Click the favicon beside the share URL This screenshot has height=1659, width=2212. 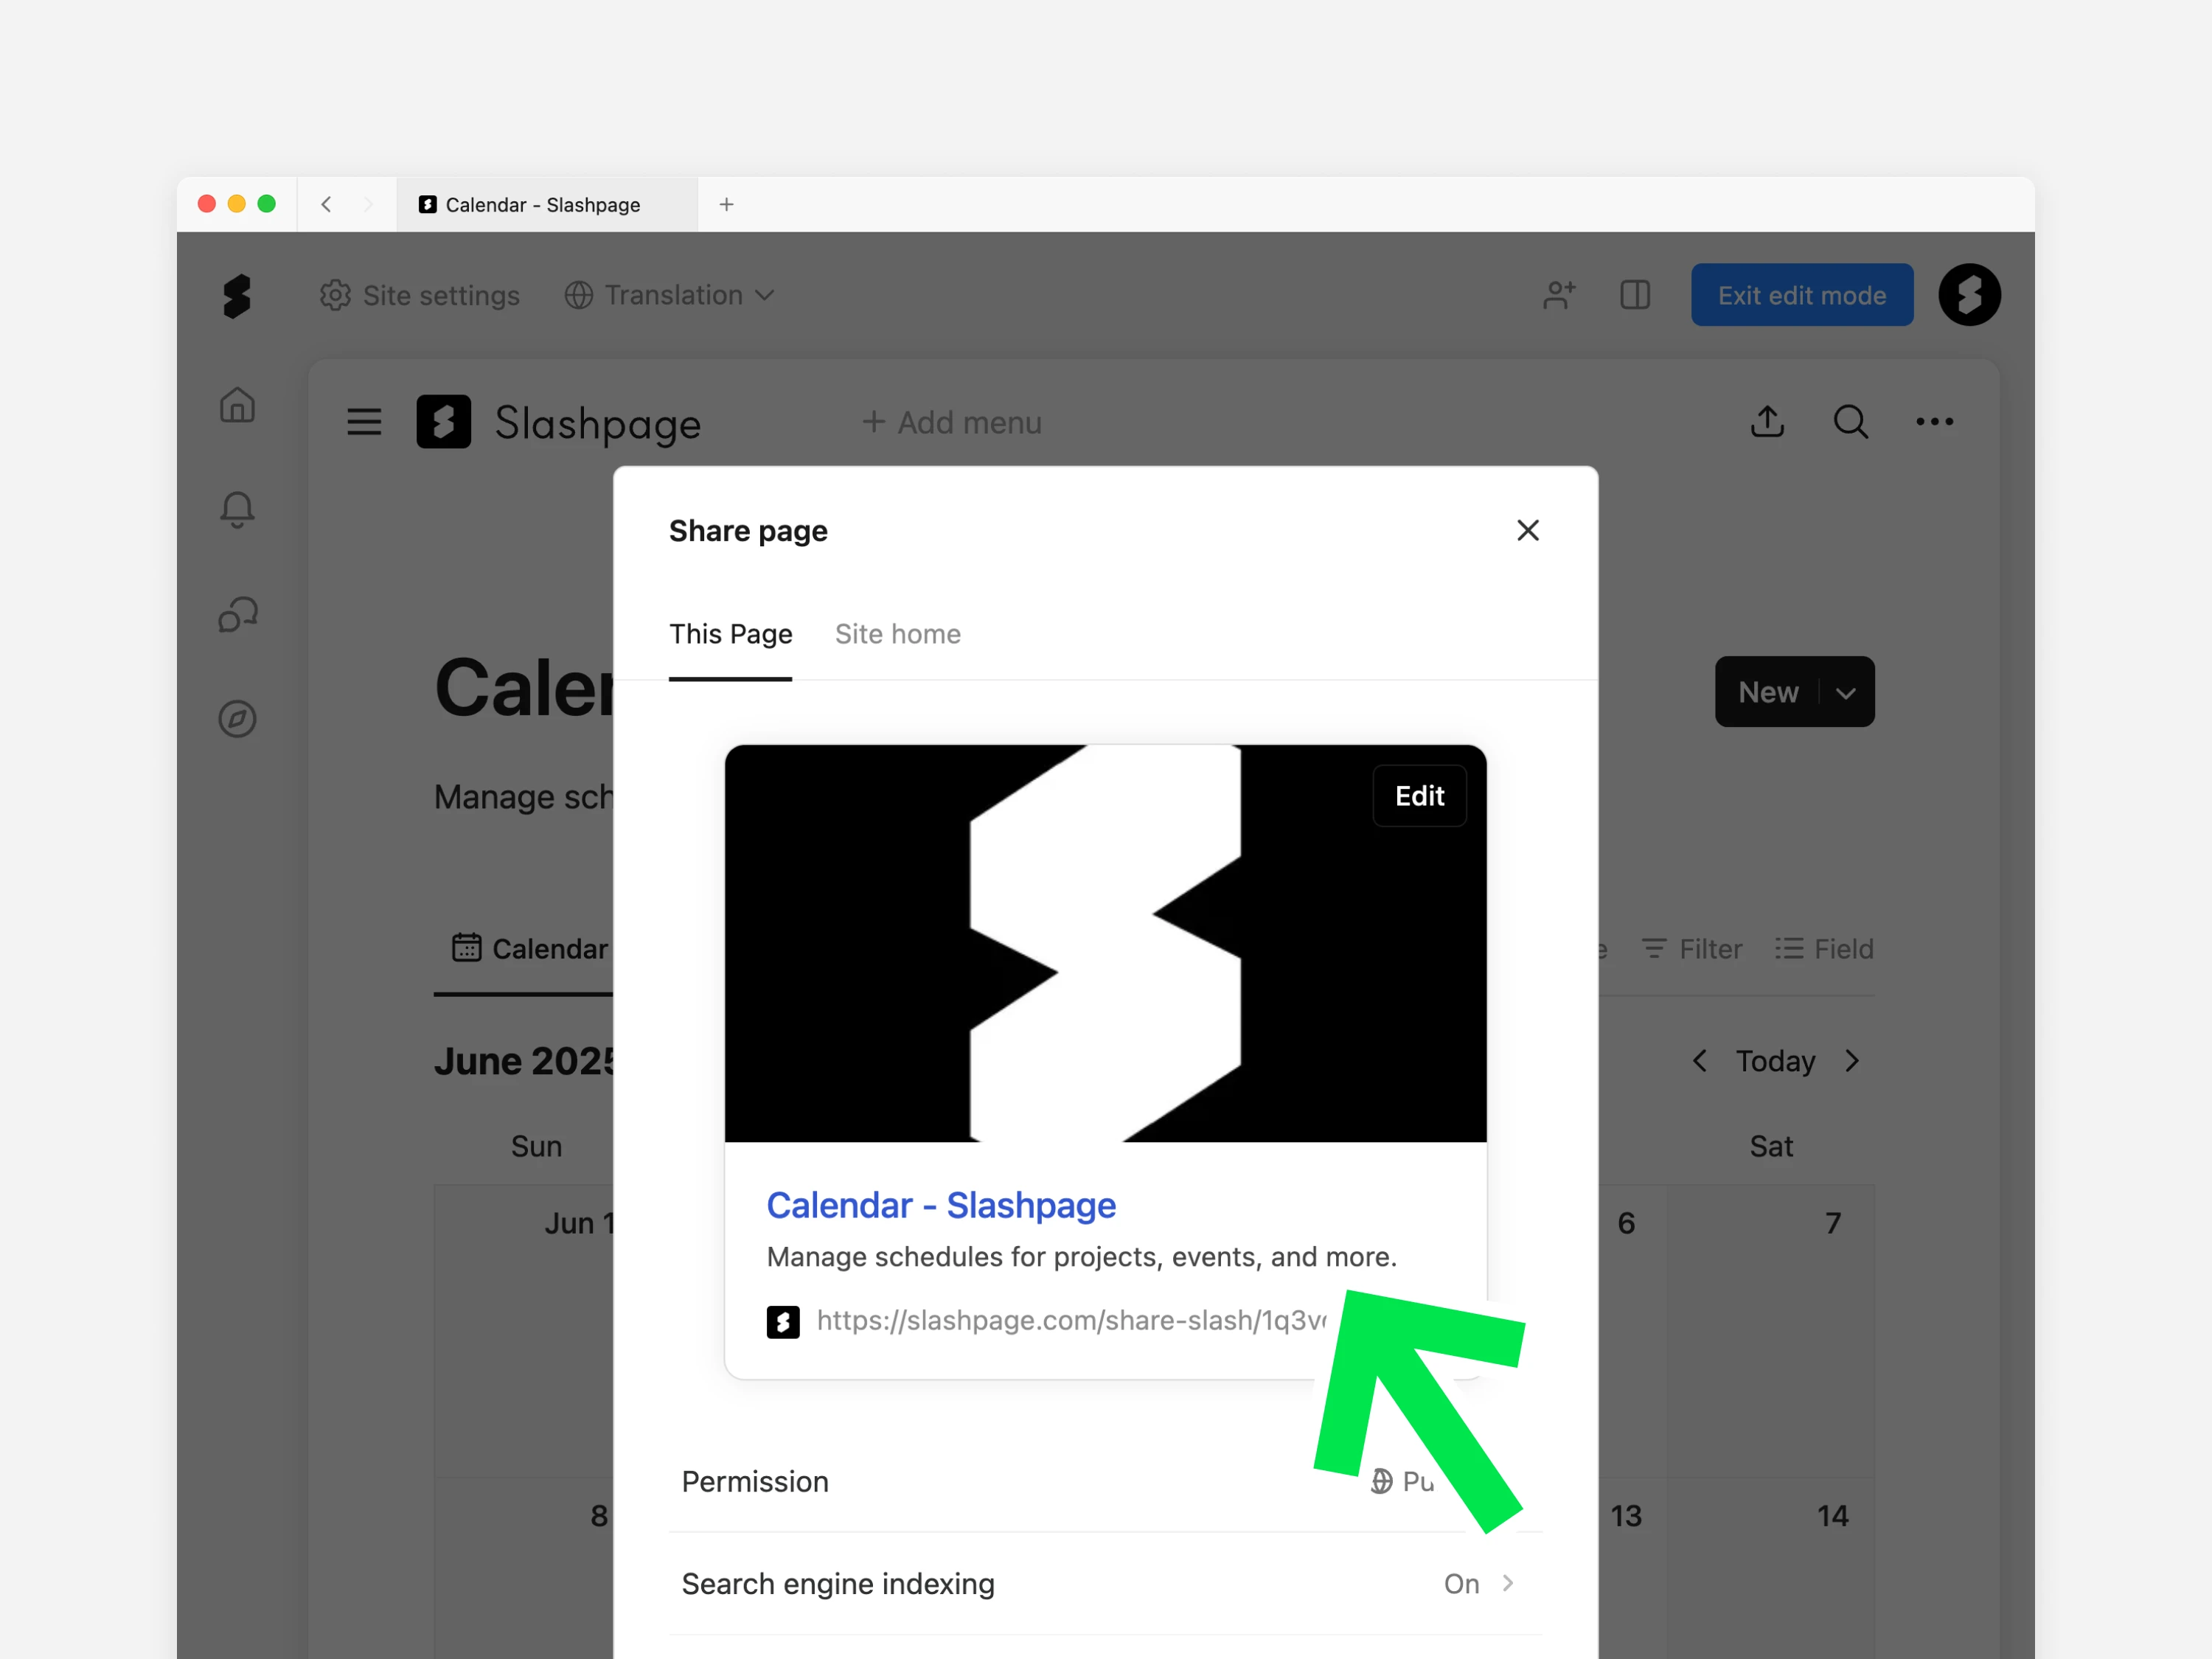coord(783,1321)
